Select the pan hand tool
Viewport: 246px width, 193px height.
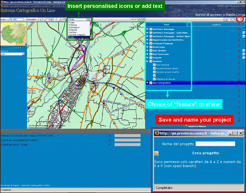(x=48, y=20)
